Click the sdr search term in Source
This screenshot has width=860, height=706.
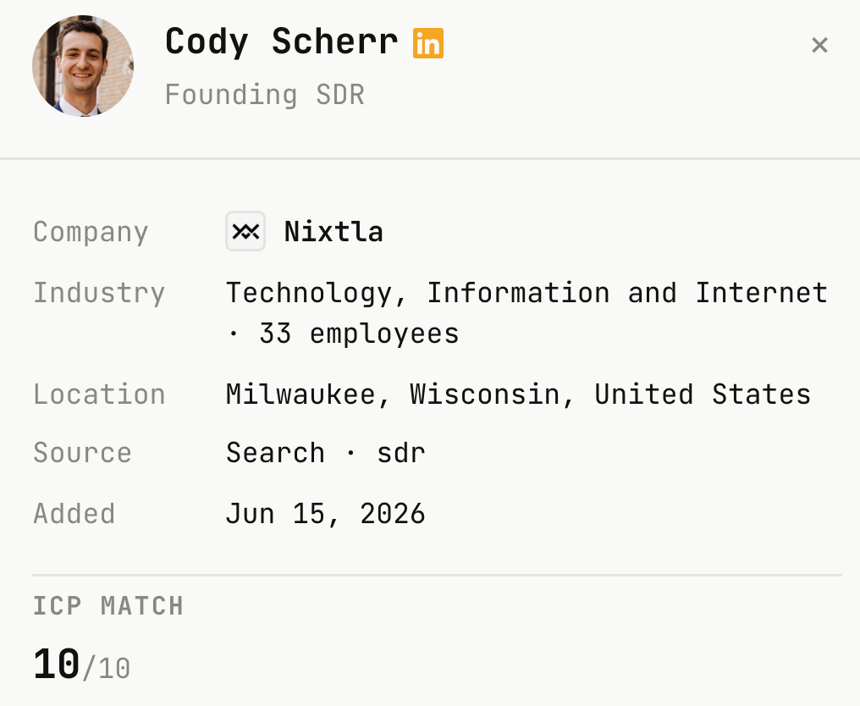401,453
